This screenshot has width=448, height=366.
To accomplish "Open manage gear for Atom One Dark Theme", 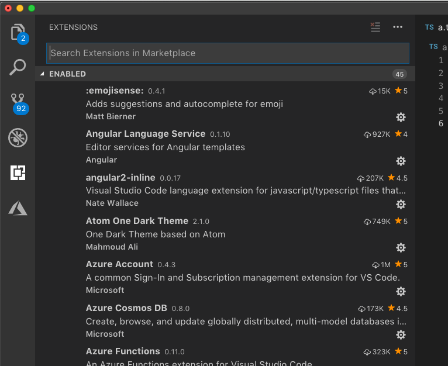I will pos(401,247).
